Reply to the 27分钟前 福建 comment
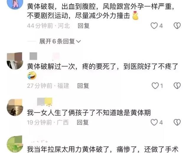This screenshot has height=153, width=188. point(83,86)
